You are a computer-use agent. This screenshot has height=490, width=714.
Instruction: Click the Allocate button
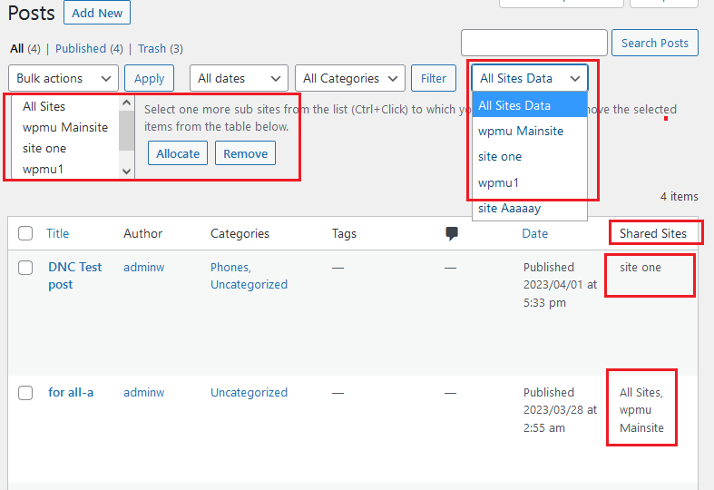pyautogui.click(x=178, y=153)
